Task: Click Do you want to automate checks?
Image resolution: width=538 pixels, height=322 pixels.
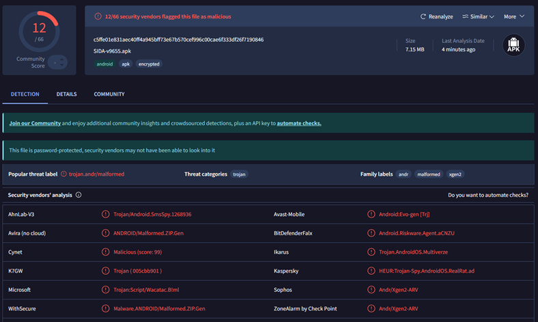Action: point(488,195)
